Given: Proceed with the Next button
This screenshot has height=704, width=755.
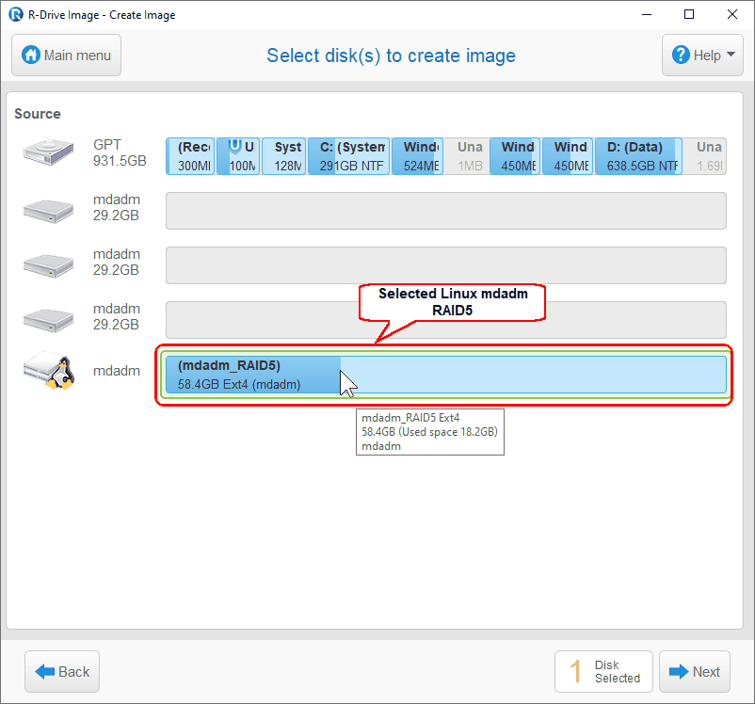Looking at the screenshot, I should pyautogui.click(x=695, y=671).
